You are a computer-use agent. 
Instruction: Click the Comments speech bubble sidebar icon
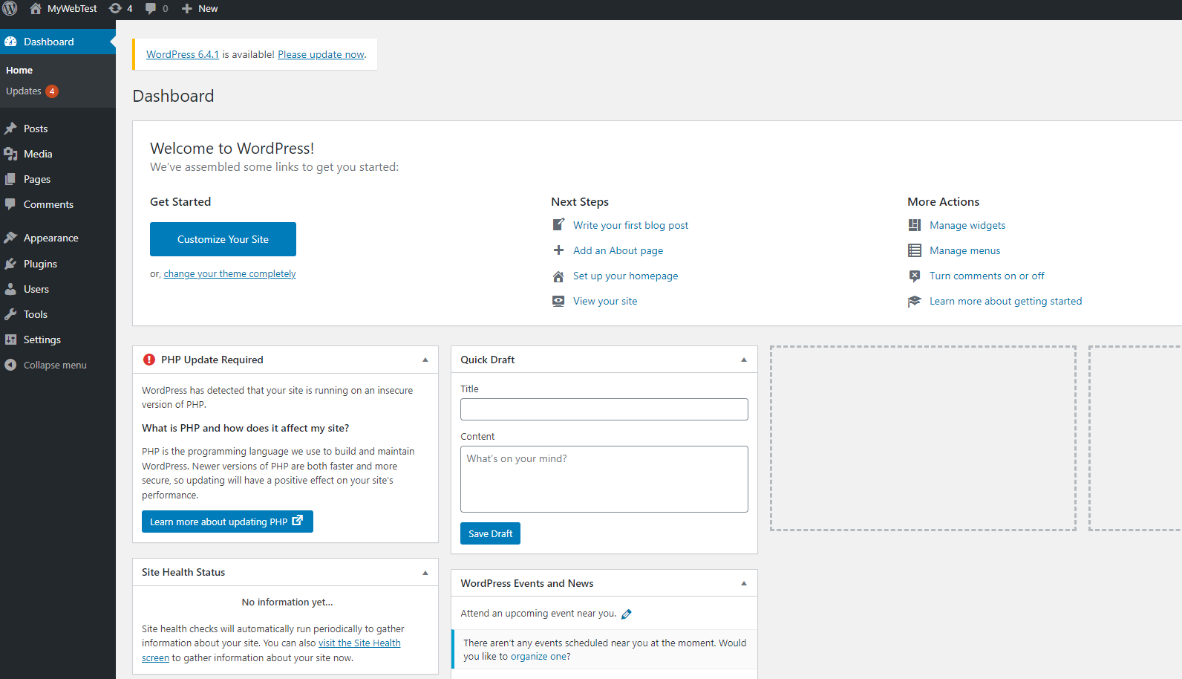[x=10, y=204]
